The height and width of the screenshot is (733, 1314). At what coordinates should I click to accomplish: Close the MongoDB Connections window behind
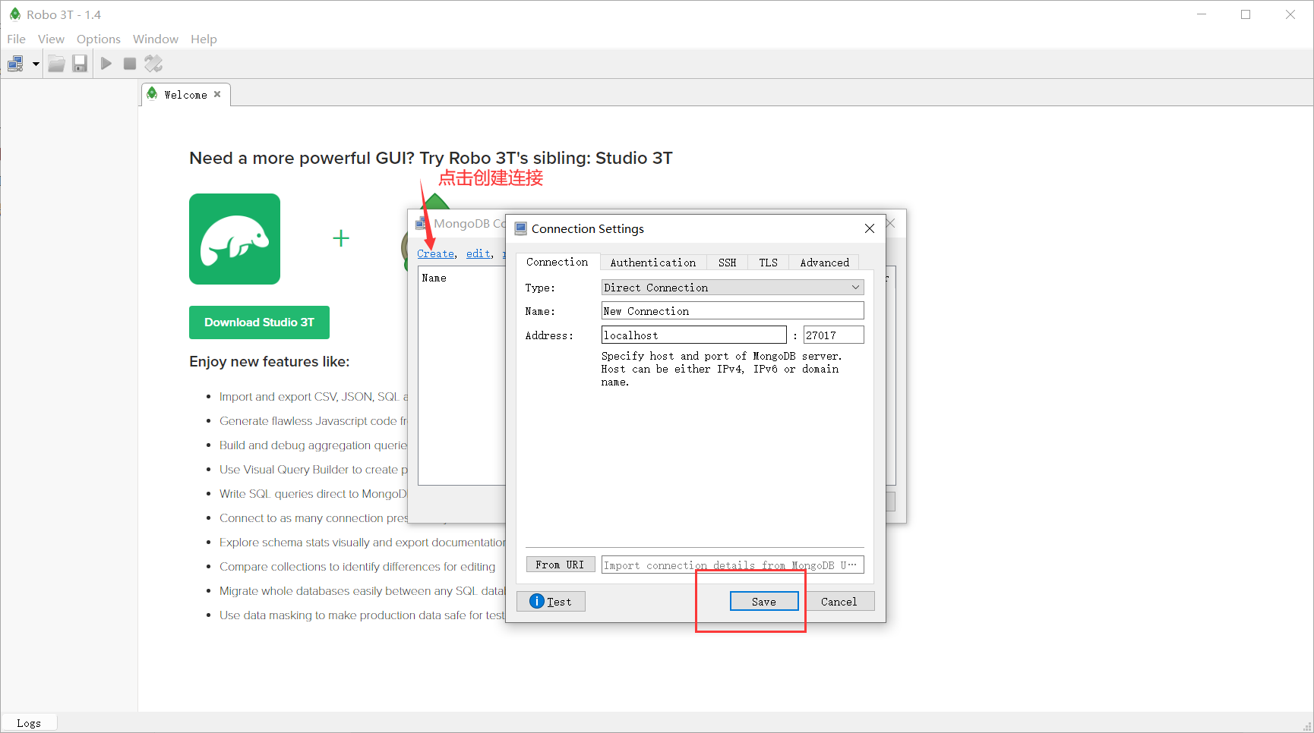[x=892, y=223]
